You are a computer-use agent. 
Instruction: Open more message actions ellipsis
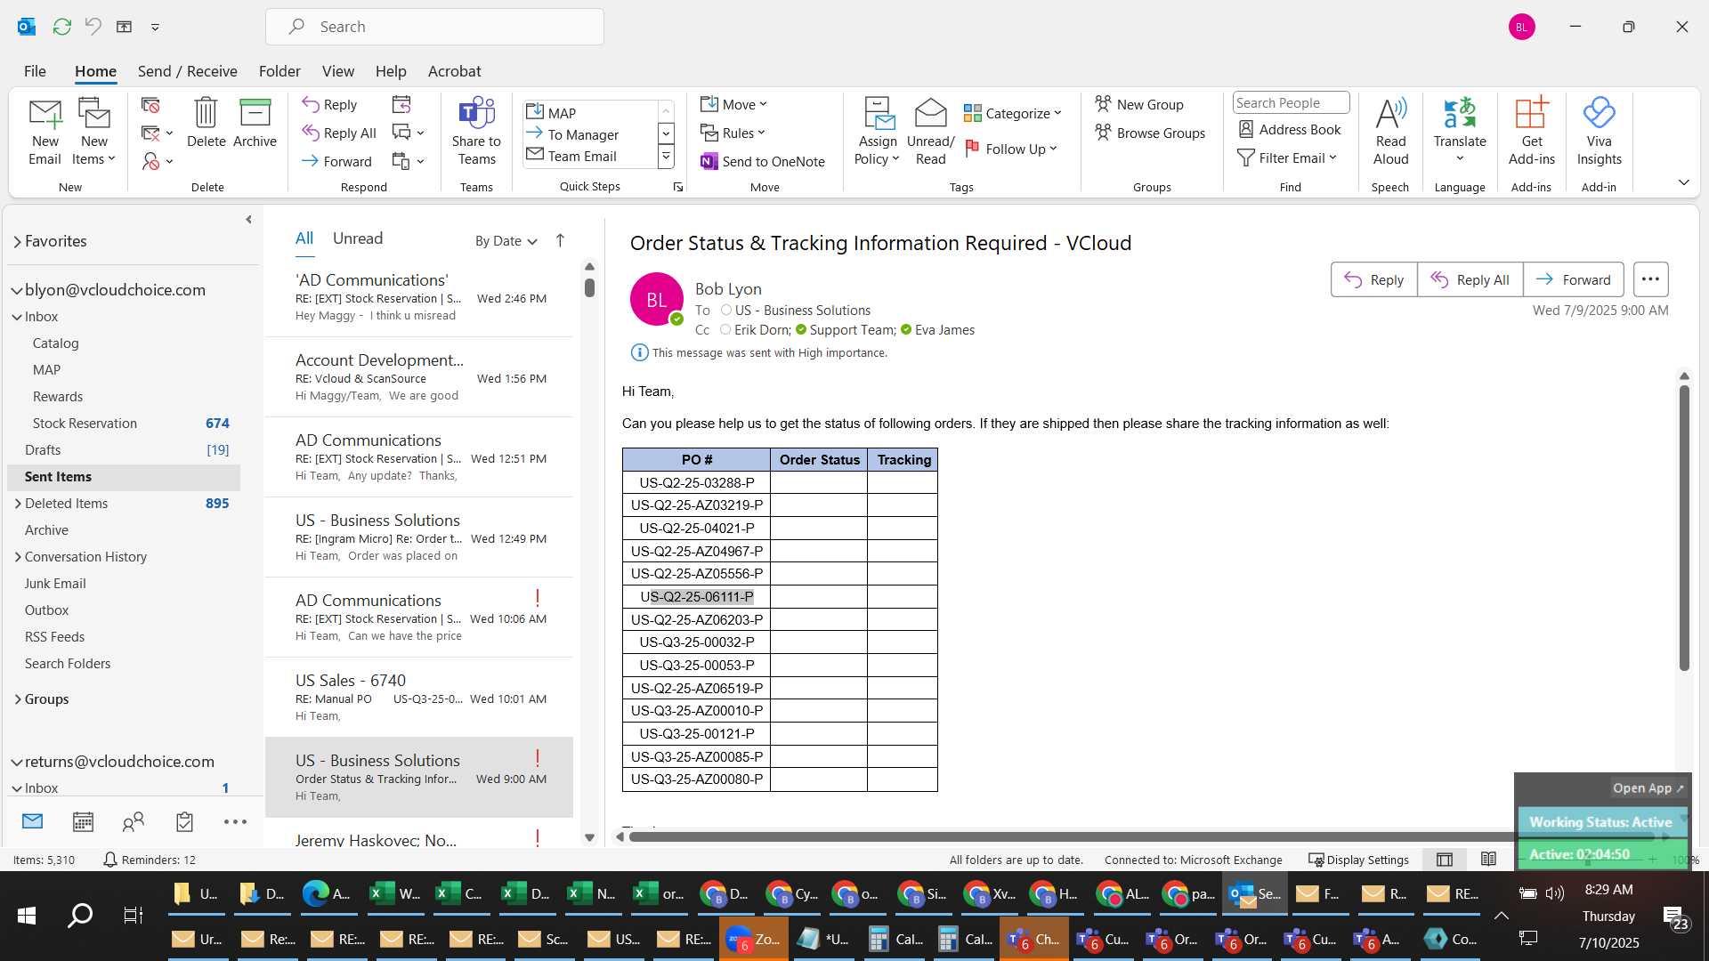1650,279
